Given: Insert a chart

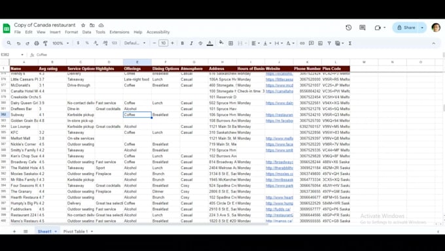Looking at the screenshot, I should click(x=321, y=43).
